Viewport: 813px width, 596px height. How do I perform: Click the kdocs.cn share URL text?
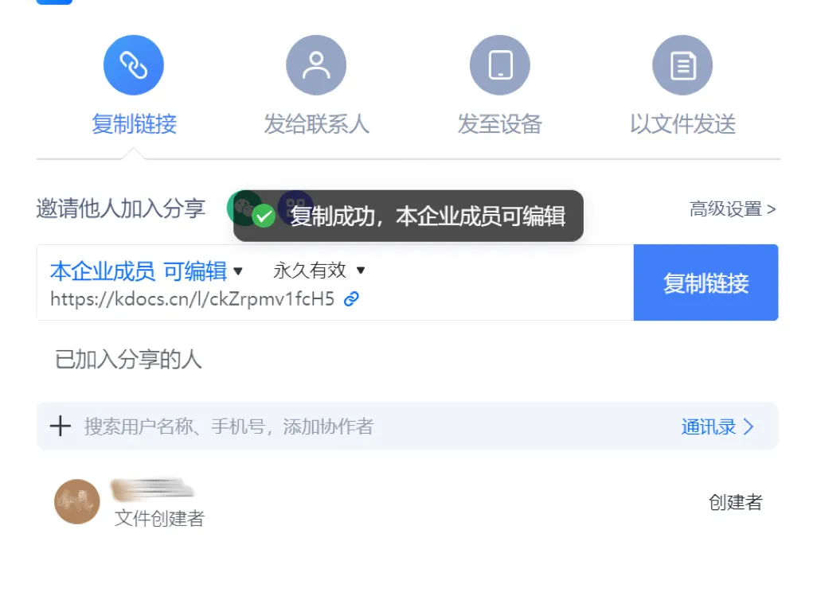point(193,299)
